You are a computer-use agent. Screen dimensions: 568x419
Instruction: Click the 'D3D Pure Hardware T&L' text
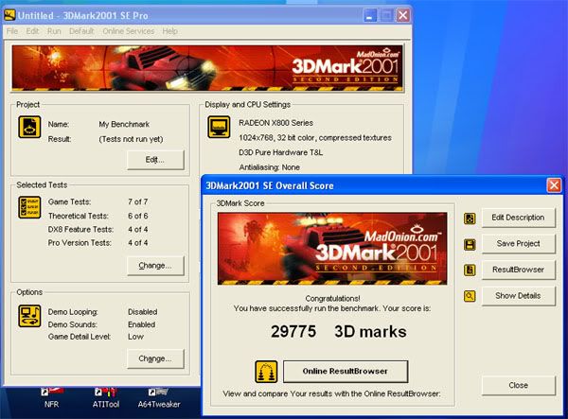click(280, 152)
